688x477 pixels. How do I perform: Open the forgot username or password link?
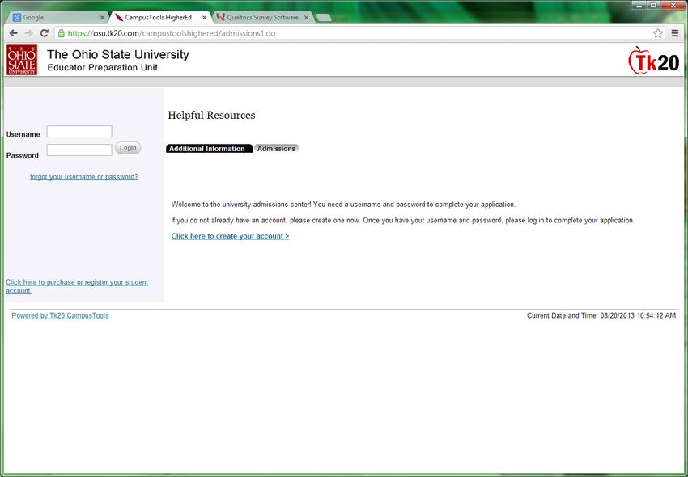(x=84, y=177)
